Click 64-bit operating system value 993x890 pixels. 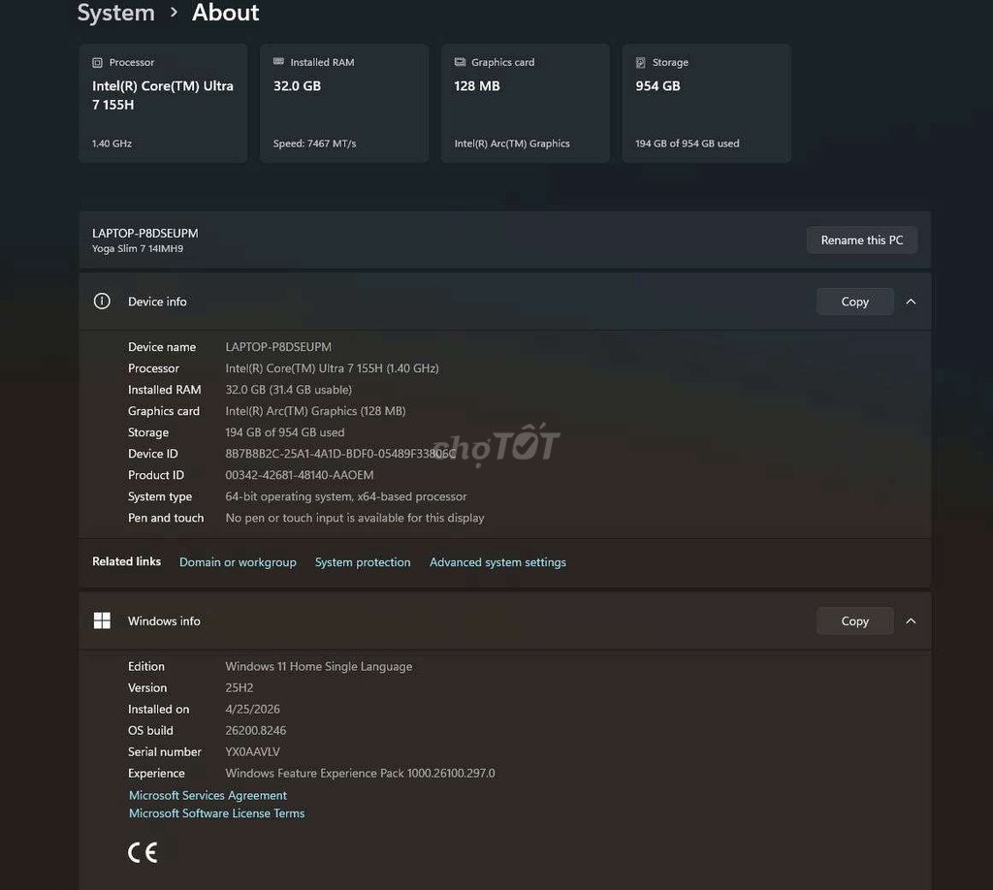coord(346,497)
